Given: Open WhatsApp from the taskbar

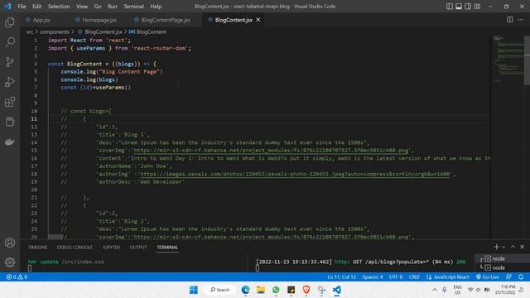Looking at the screenshot, I should coord(276,290).
